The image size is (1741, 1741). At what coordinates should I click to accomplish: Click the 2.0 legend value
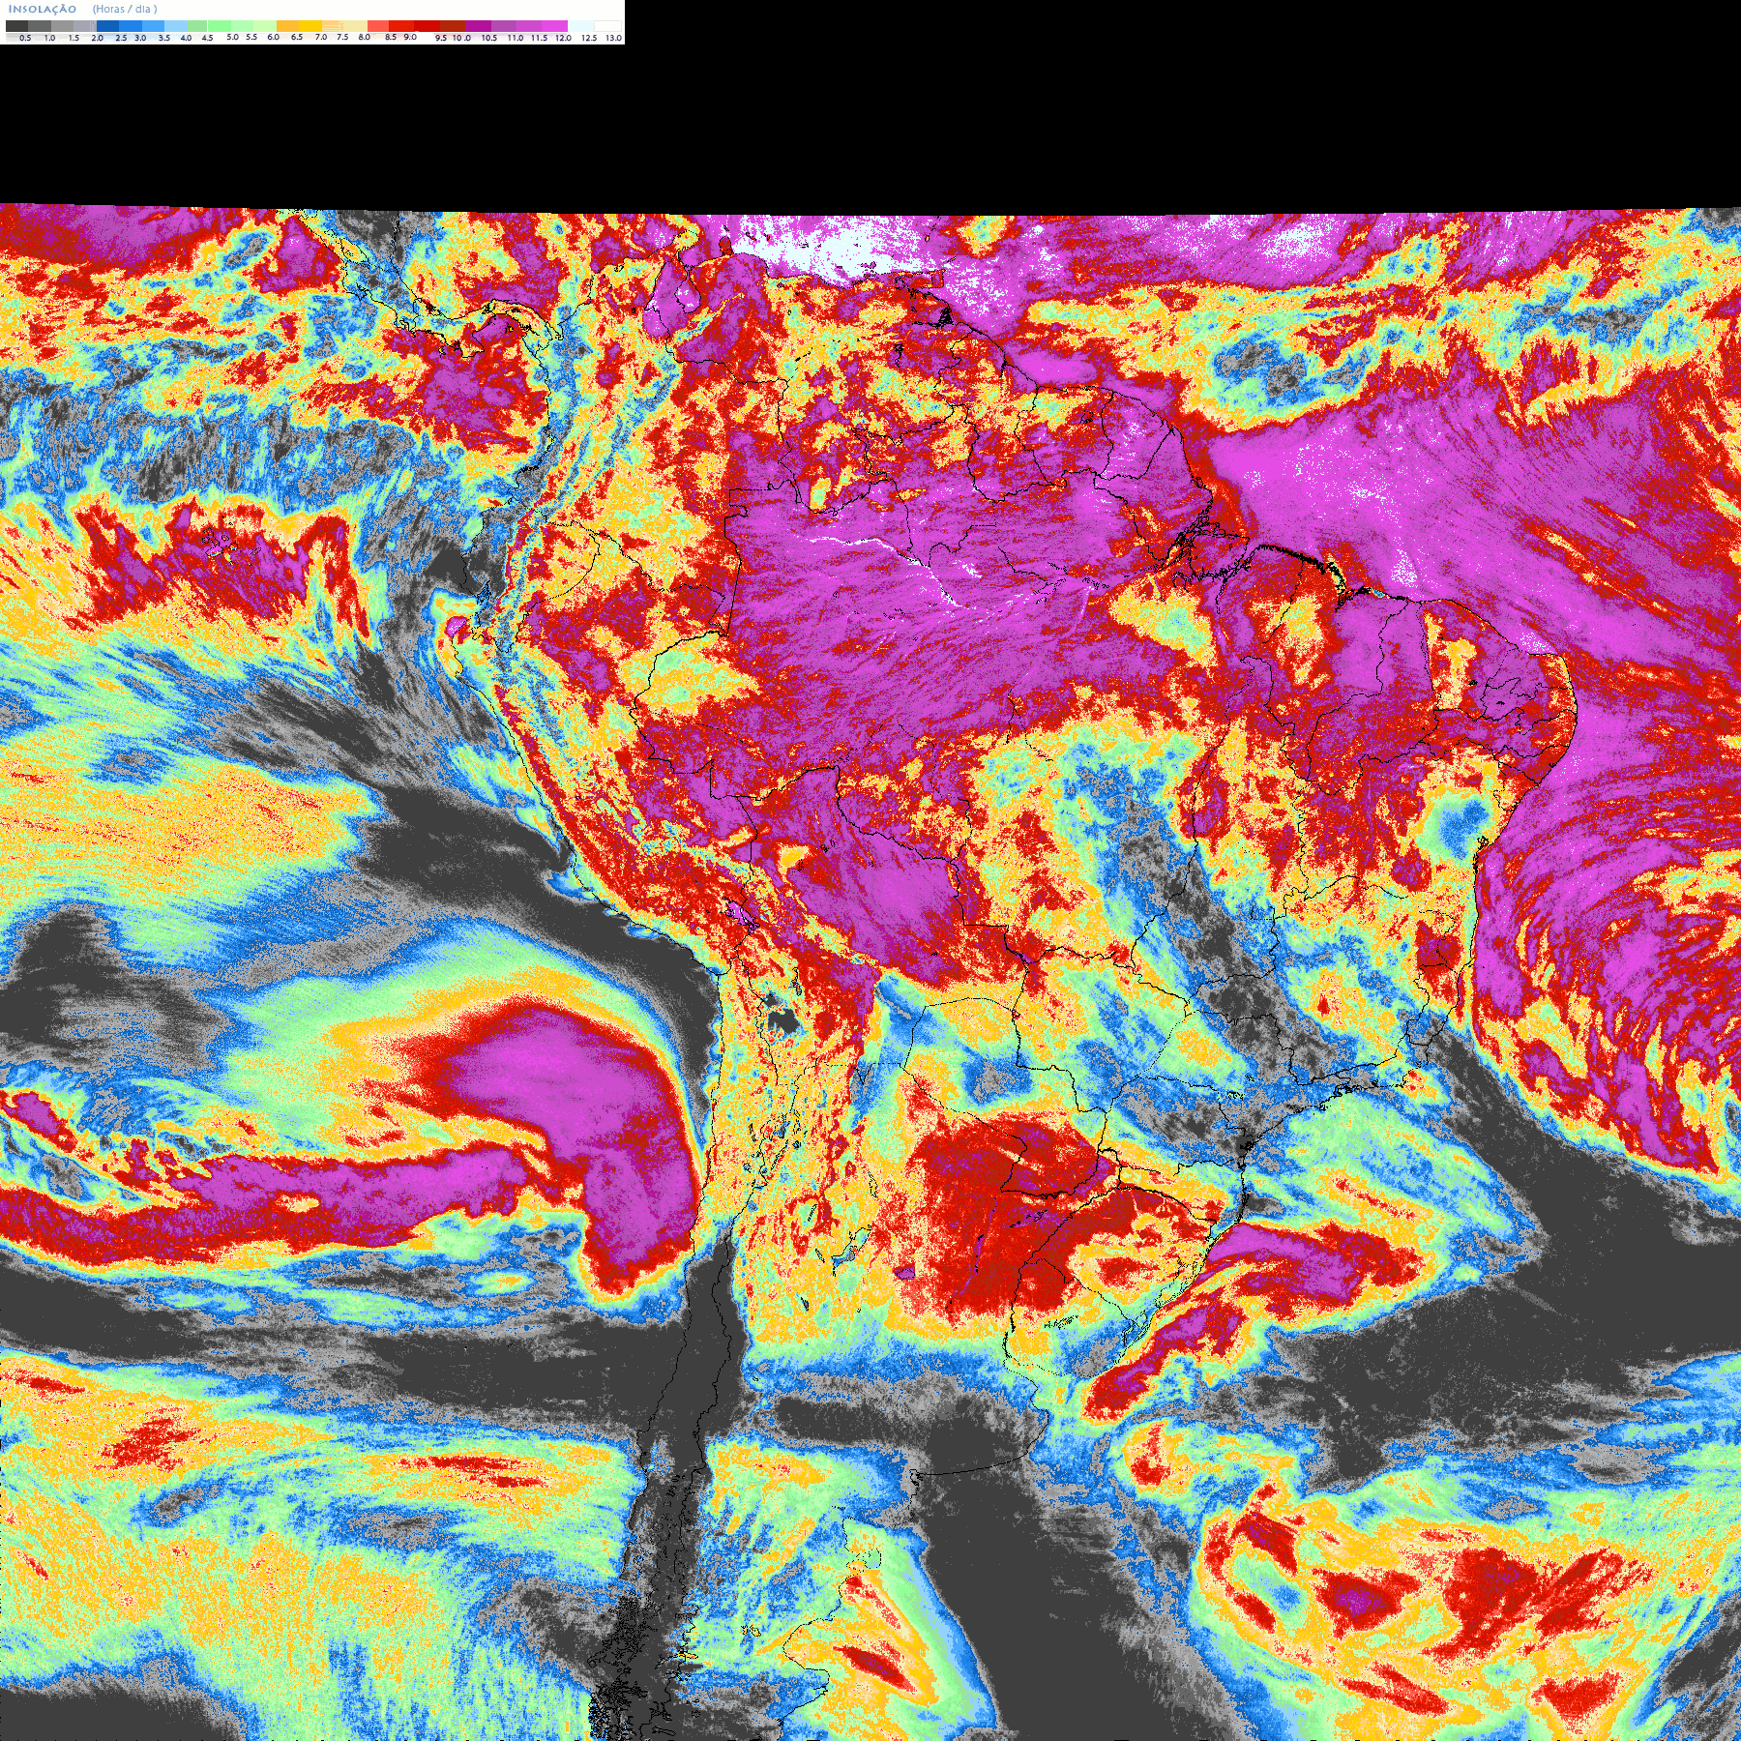[x=97, y=38]
